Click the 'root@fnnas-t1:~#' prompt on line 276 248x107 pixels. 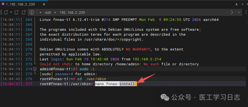57,79
